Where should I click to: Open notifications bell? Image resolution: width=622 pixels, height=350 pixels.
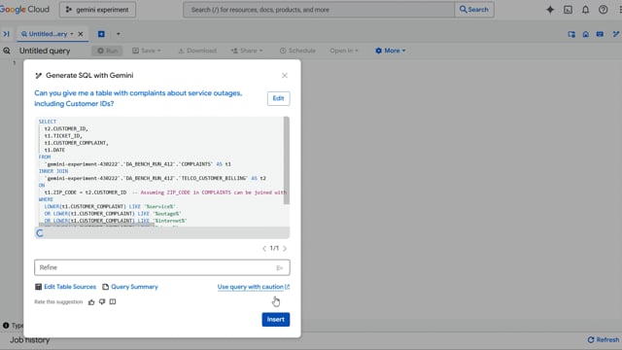585,10
